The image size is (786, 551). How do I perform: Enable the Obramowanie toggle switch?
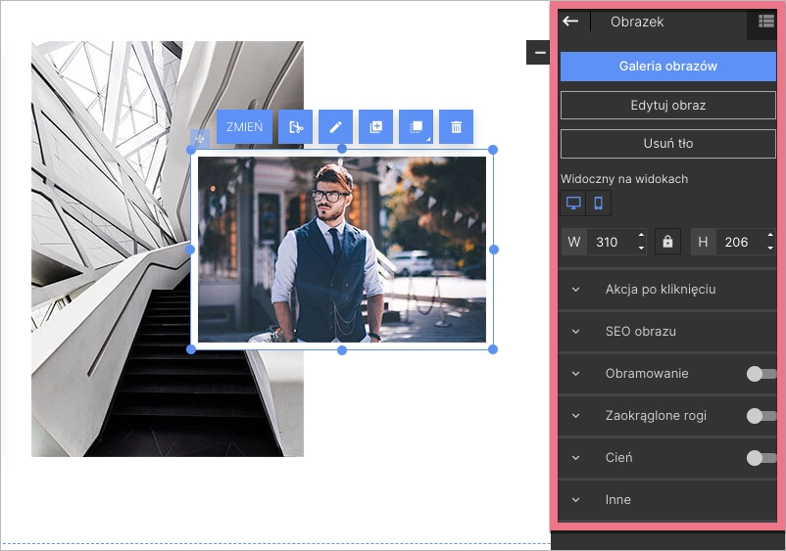pyautogui.click(x=761, y=374)
